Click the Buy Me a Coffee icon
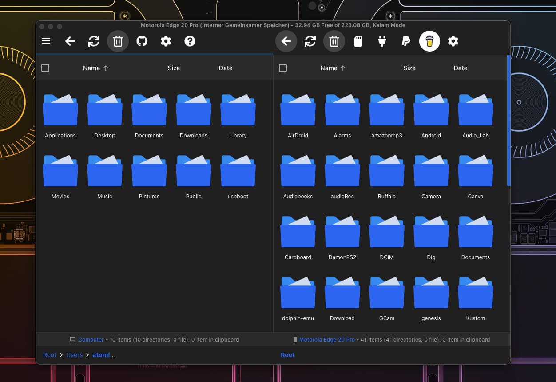The width and height of the screenshot is (556, 382). coord(429,41)
